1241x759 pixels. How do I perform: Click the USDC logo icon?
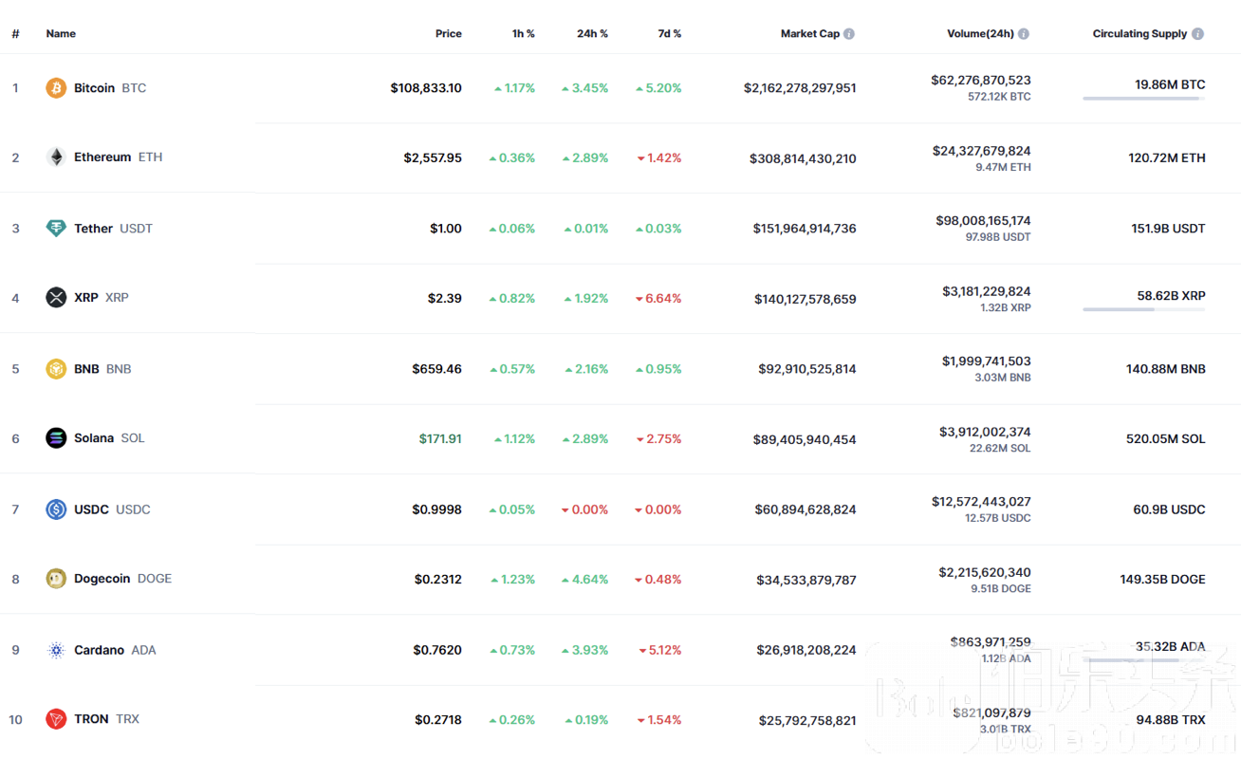pos(56,509)
